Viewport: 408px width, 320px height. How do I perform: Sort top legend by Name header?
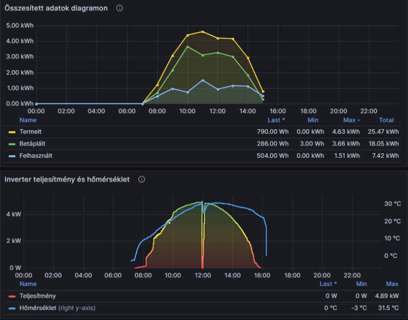28,120
